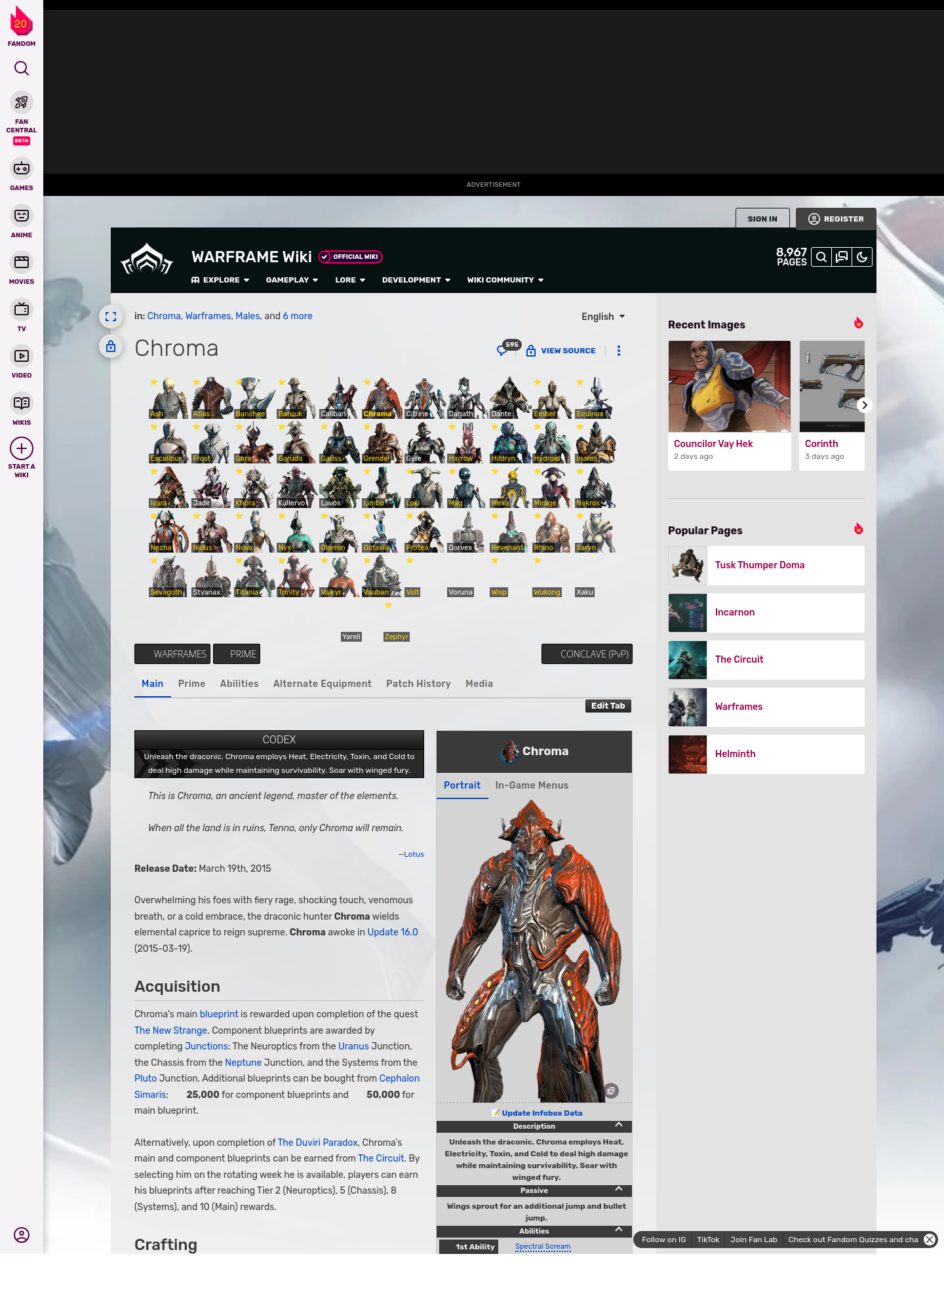Show next Recent Images with arrow
This screenshot has width=944, height=1311.
click(865, 405)
